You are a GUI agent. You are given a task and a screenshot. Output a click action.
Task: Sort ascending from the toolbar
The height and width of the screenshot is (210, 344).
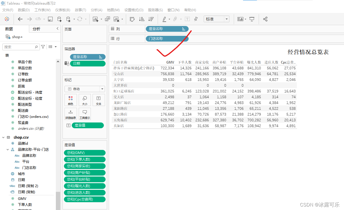(142, 19)
